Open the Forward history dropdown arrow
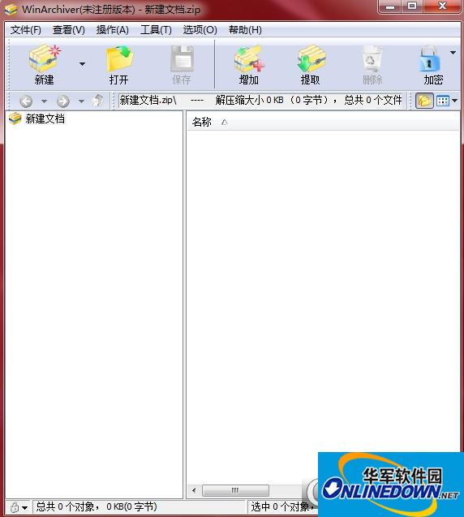464x517 pixels. click(81, 101)
